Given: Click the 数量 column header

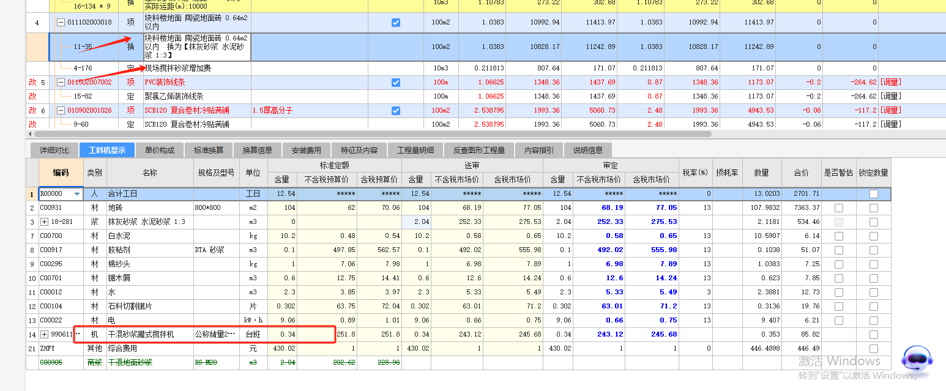Looking at the screenshot, I should (x=762, y=173).
